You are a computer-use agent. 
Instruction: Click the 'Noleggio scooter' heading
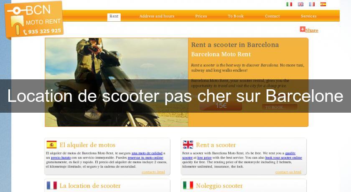point(219,186)
